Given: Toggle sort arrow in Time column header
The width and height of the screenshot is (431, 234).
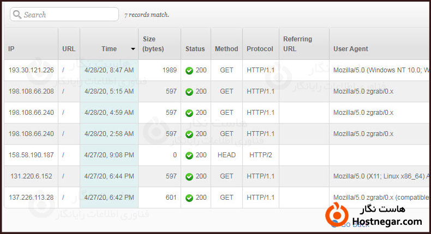Looking at the screenshot, I should tap(133, 49).
